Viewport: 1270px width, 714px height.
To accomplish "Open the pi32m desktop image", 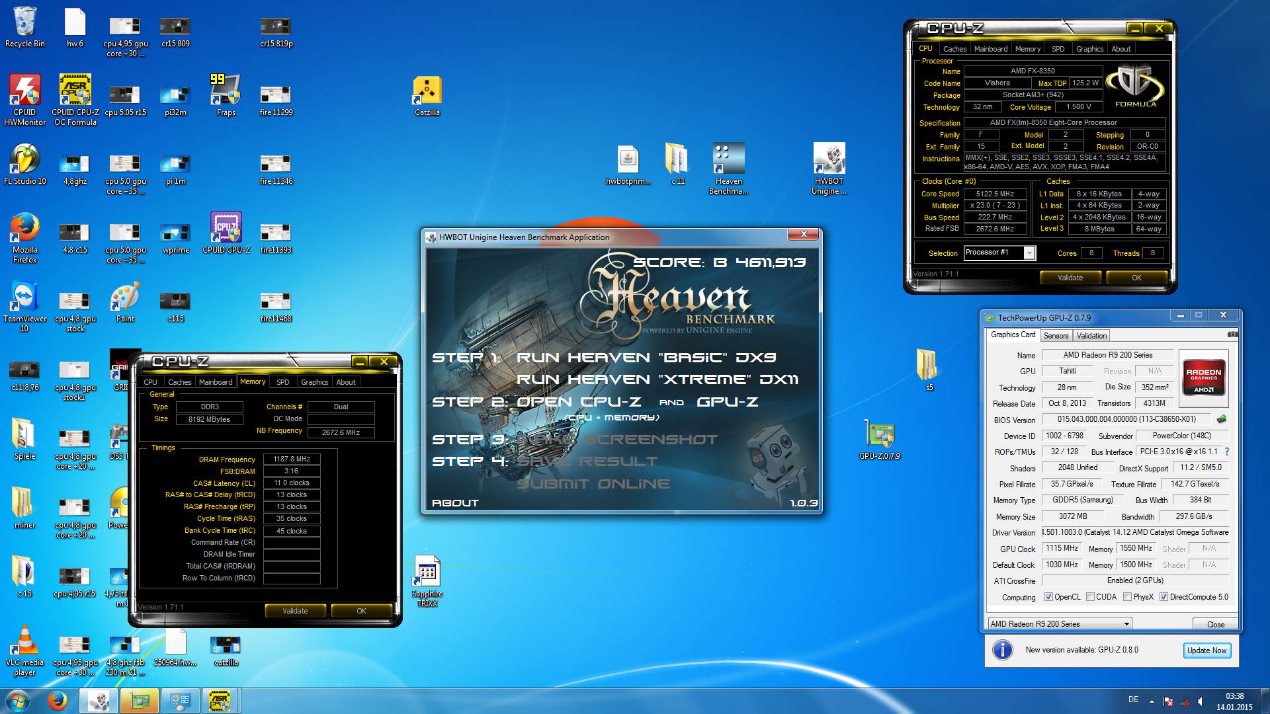I will [175, 100].
